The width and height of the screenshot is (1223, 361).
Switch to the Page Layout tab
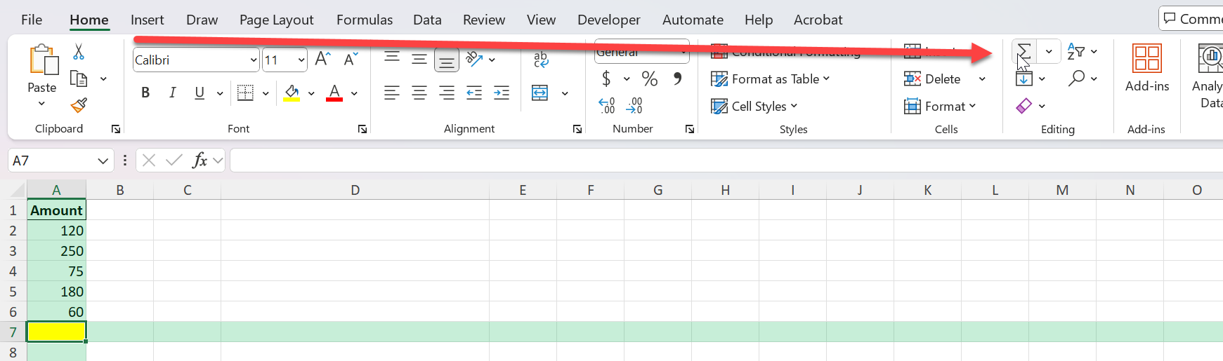coord(276,20)
